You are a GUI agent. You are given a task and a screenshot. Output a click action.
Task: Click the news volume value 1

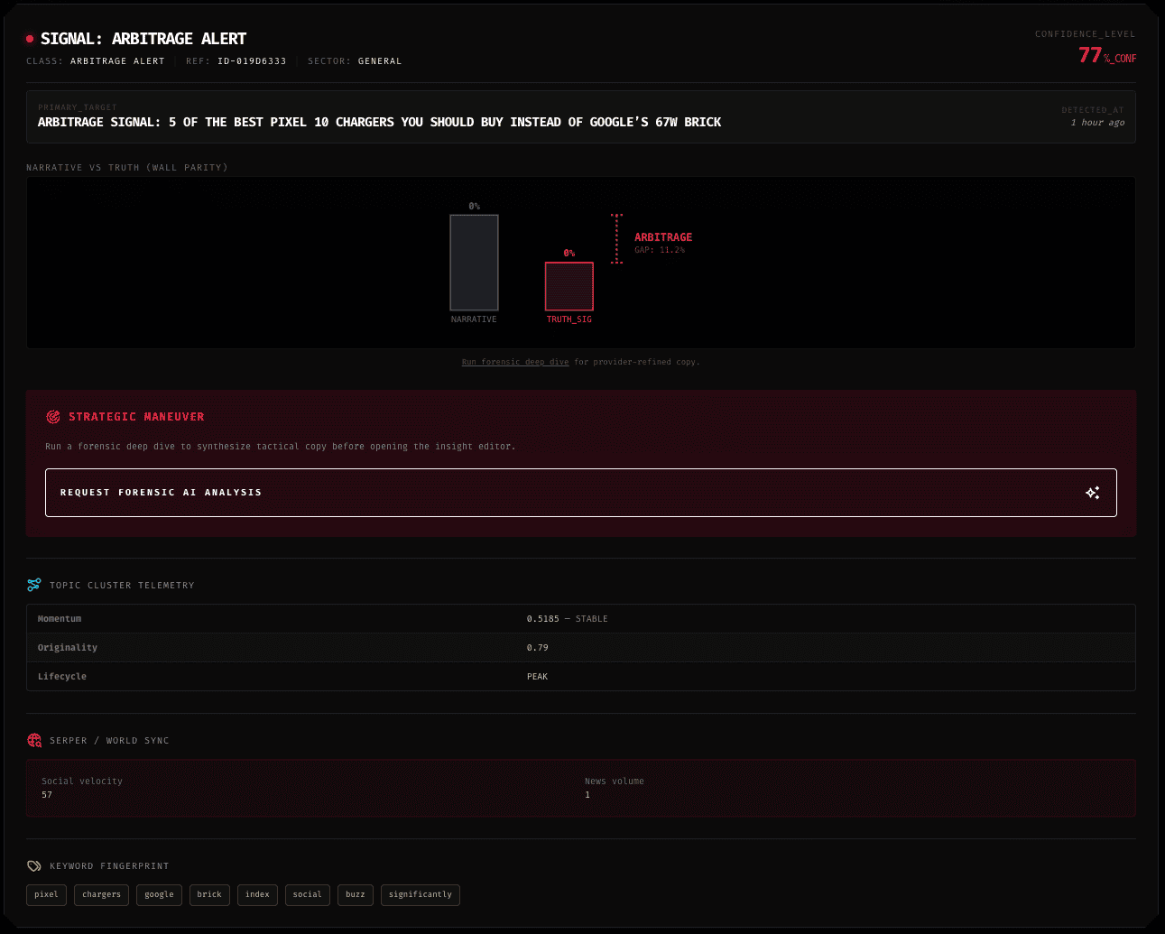587,795
